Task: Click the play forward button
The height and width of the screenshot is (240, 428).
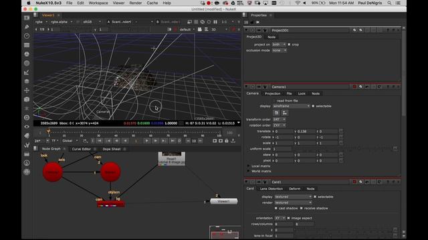Action: tap(146, 141)
